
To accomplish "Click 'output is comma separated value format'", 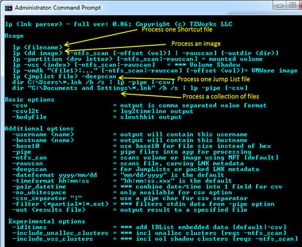I will tap(193, 106).
